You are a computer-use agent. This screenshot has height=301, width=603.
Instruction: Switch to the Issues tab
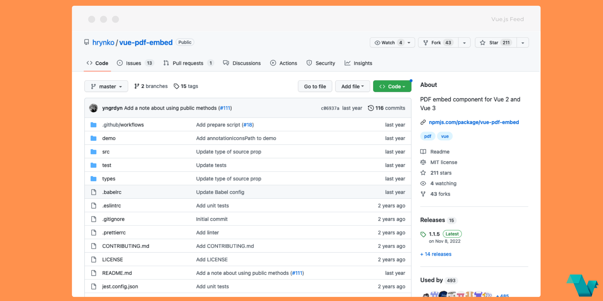[x=133, y=63]
